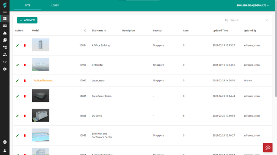Click the ADD NEW button
277x155 pixels.
point(27,20)
